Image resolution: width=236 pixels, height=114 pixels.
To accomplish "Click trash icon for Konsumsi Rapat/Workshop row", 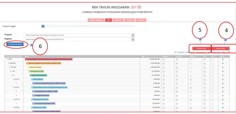I will (x=223, y=84).
